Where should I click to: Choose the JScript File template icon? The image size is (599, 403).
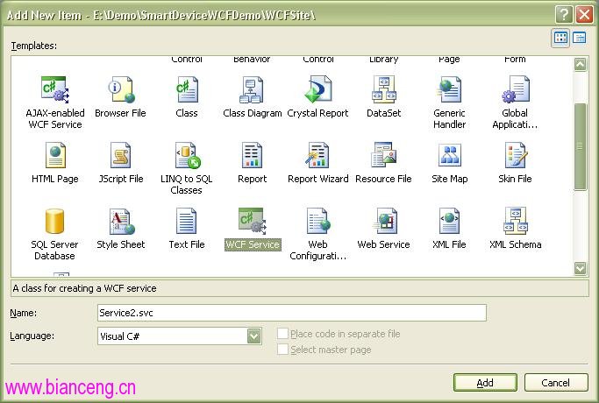[x=121, y=155]
